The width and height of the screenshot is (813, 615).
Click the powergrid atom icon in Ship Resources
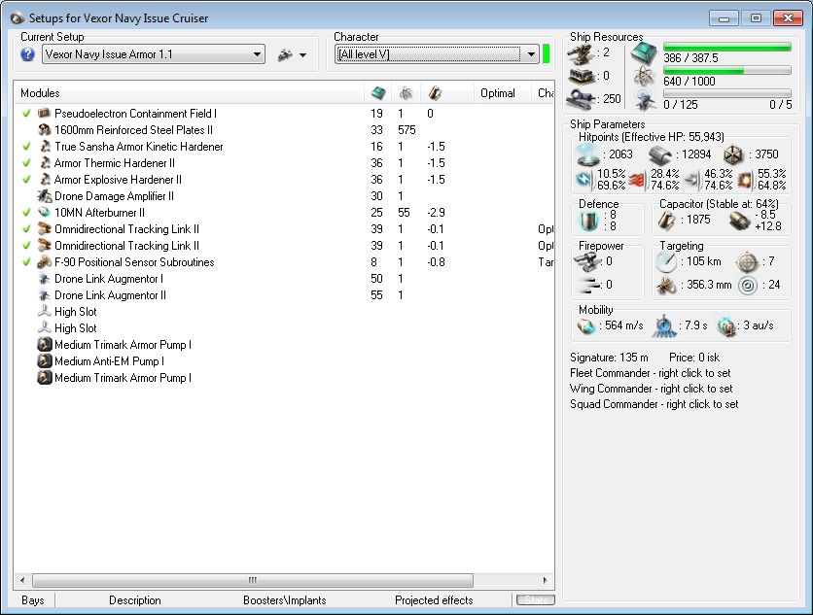pos(644,76)
